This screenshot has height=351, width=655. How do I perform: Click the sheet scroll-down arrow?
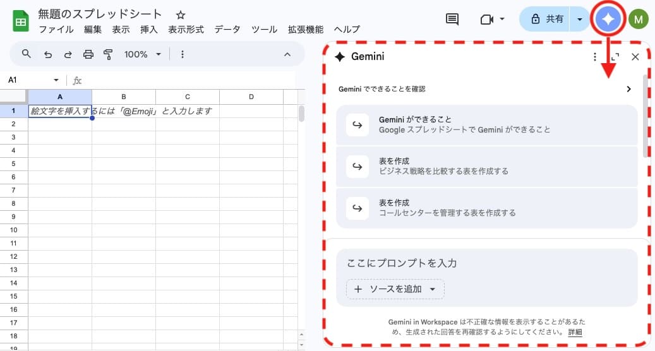pos(301,345)
